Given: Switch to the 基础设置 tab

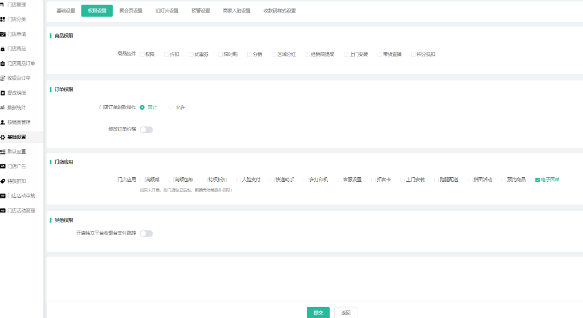Looking at the screenshot, I should pos(66,10).
